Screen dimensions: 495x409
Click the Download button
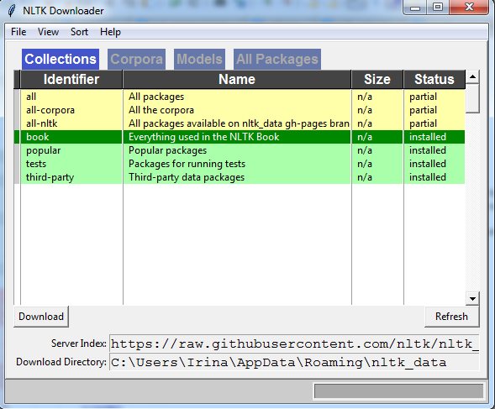click(41, 317)
